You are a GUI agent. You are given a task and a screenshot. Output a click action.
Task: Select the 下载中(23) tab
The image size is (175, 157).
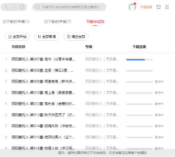click(95, 22)
